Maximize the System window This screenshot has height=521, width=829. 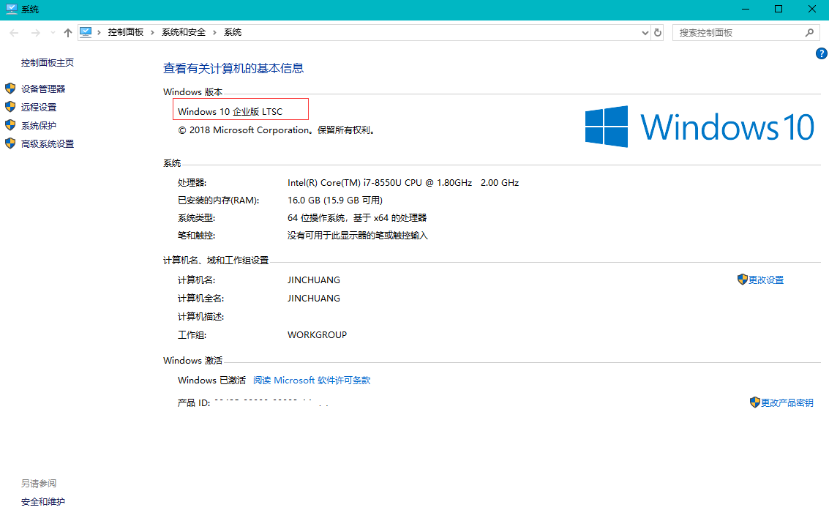[x=779, y=9]
